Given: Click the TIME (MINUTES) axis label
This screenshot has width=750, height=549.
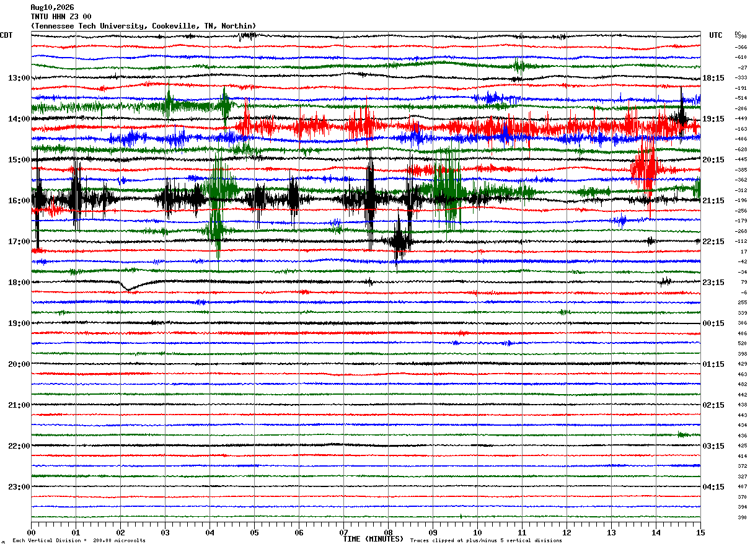Looking at the screenshot, I should click(x=373, y=539).
